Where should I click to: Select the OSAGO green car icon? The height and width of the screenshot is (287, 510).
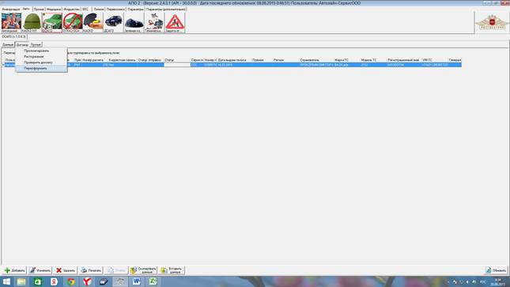pos(52,22)
